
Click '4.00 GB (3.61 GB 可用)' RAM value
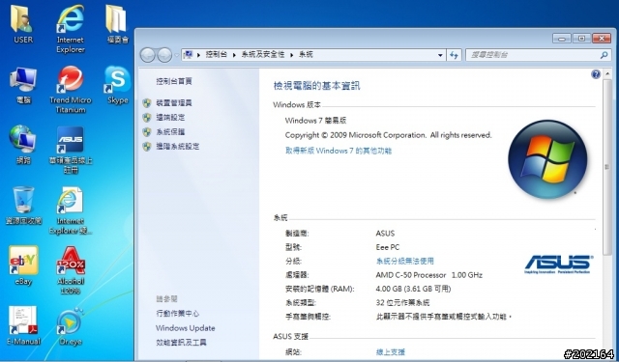pos(413,289)
